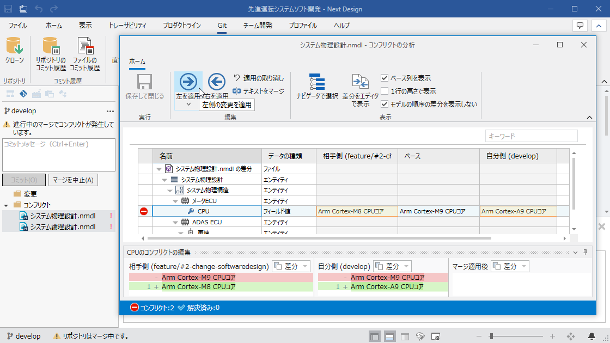Open file commit history (ファイルのコミット履歴)
The image size is (610, 343).
tap(85, 54)
